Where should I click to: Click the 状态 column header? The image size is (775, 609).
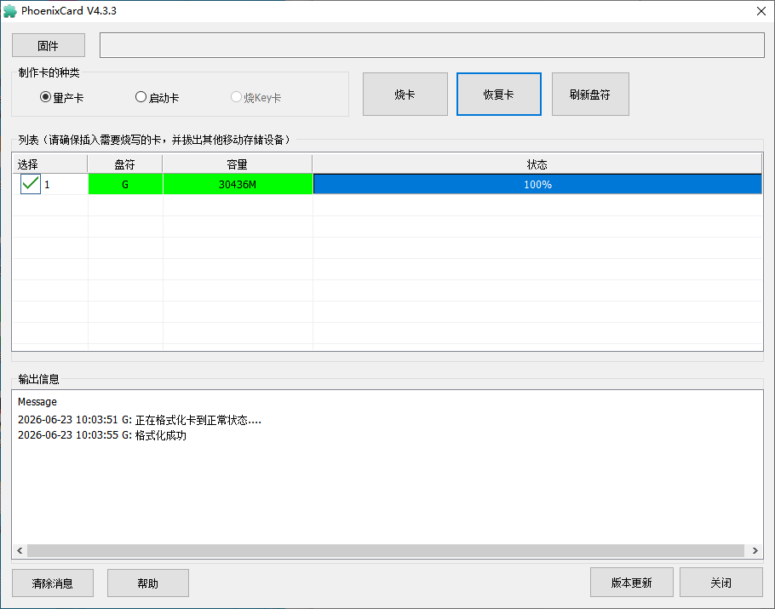(x=537, y=164)
